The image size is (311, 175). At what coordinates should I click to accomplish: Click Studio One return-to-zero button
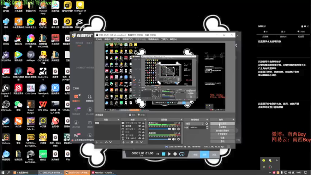158,154
